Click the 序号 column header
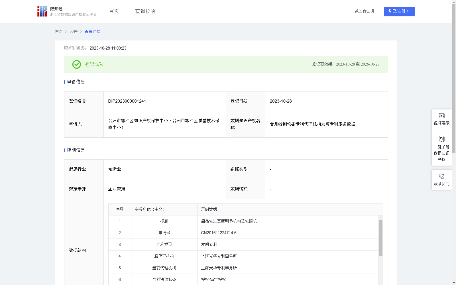Screen dimensions: 456x285 click(119, 209)
